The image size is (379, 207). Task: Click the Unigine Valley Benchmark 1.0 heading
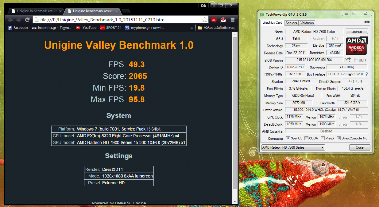119,45
